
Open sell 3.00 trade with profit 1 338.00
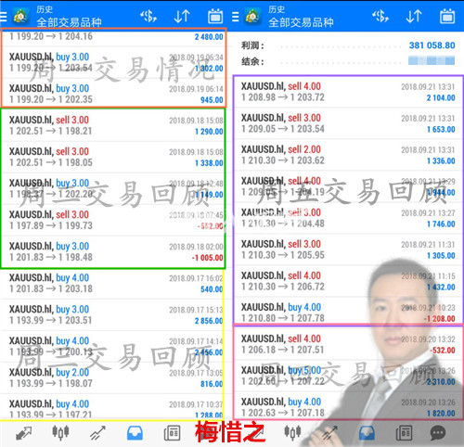[113, 157]
